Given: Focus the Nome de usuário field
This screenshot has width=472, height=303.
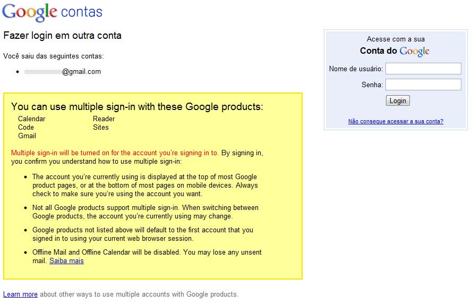Looking at the screenshot, I should [423, 69].
